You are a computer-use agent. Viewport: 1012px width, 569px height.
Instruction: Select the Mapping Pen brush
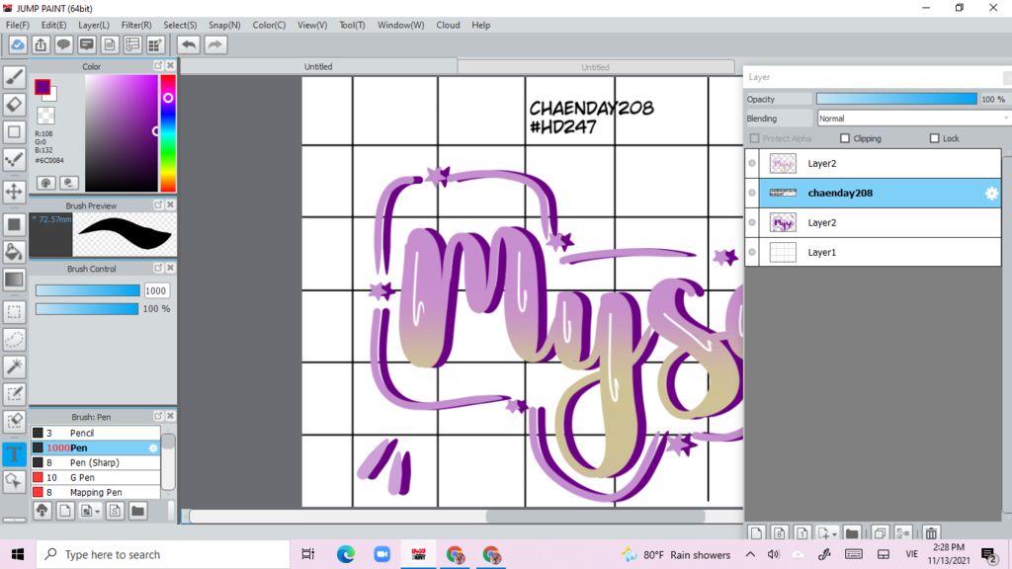click(x=96, y=492)
